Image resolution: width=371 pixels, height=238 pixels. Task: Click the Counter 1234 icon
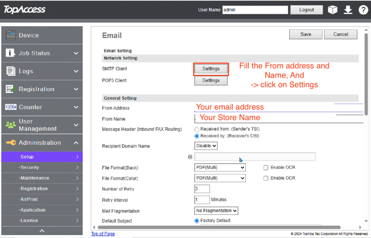click(x=11, y=107)
